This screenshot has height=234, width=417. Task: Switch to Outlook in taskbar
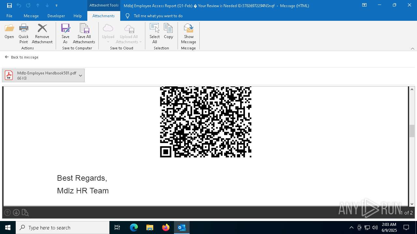(182, 227)
